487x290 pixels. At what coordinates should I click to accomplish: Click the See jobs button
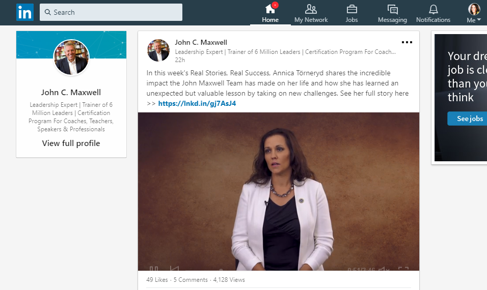tap(468, 119)
